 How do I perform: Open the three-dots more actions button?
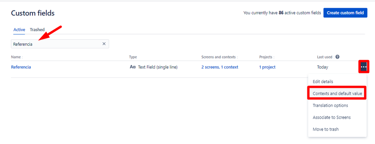pyautogui.click(x=363, y=67)
